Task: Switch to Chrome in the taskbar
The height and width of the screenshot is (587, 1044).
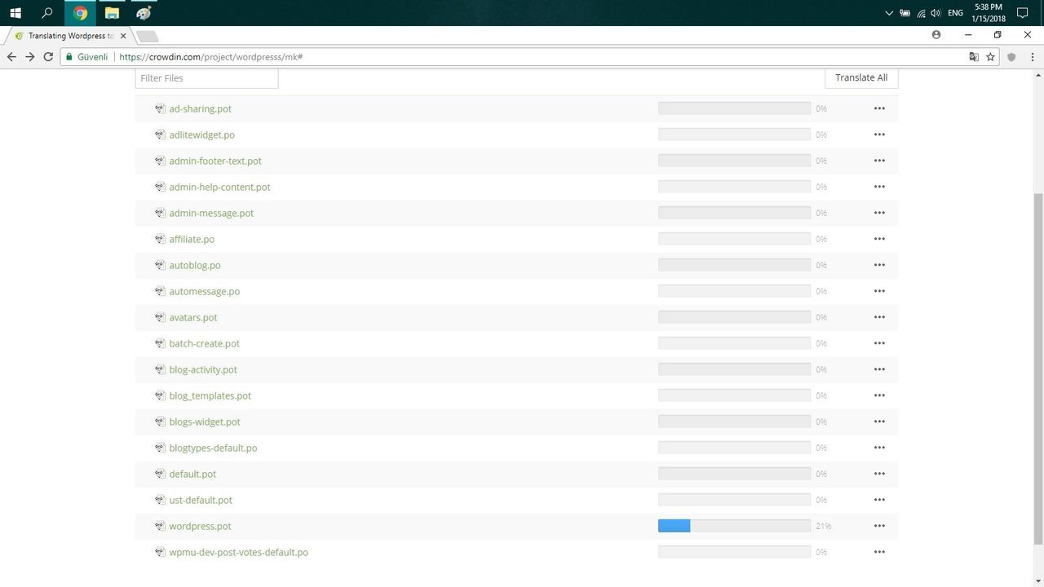Action: point(80,13)
